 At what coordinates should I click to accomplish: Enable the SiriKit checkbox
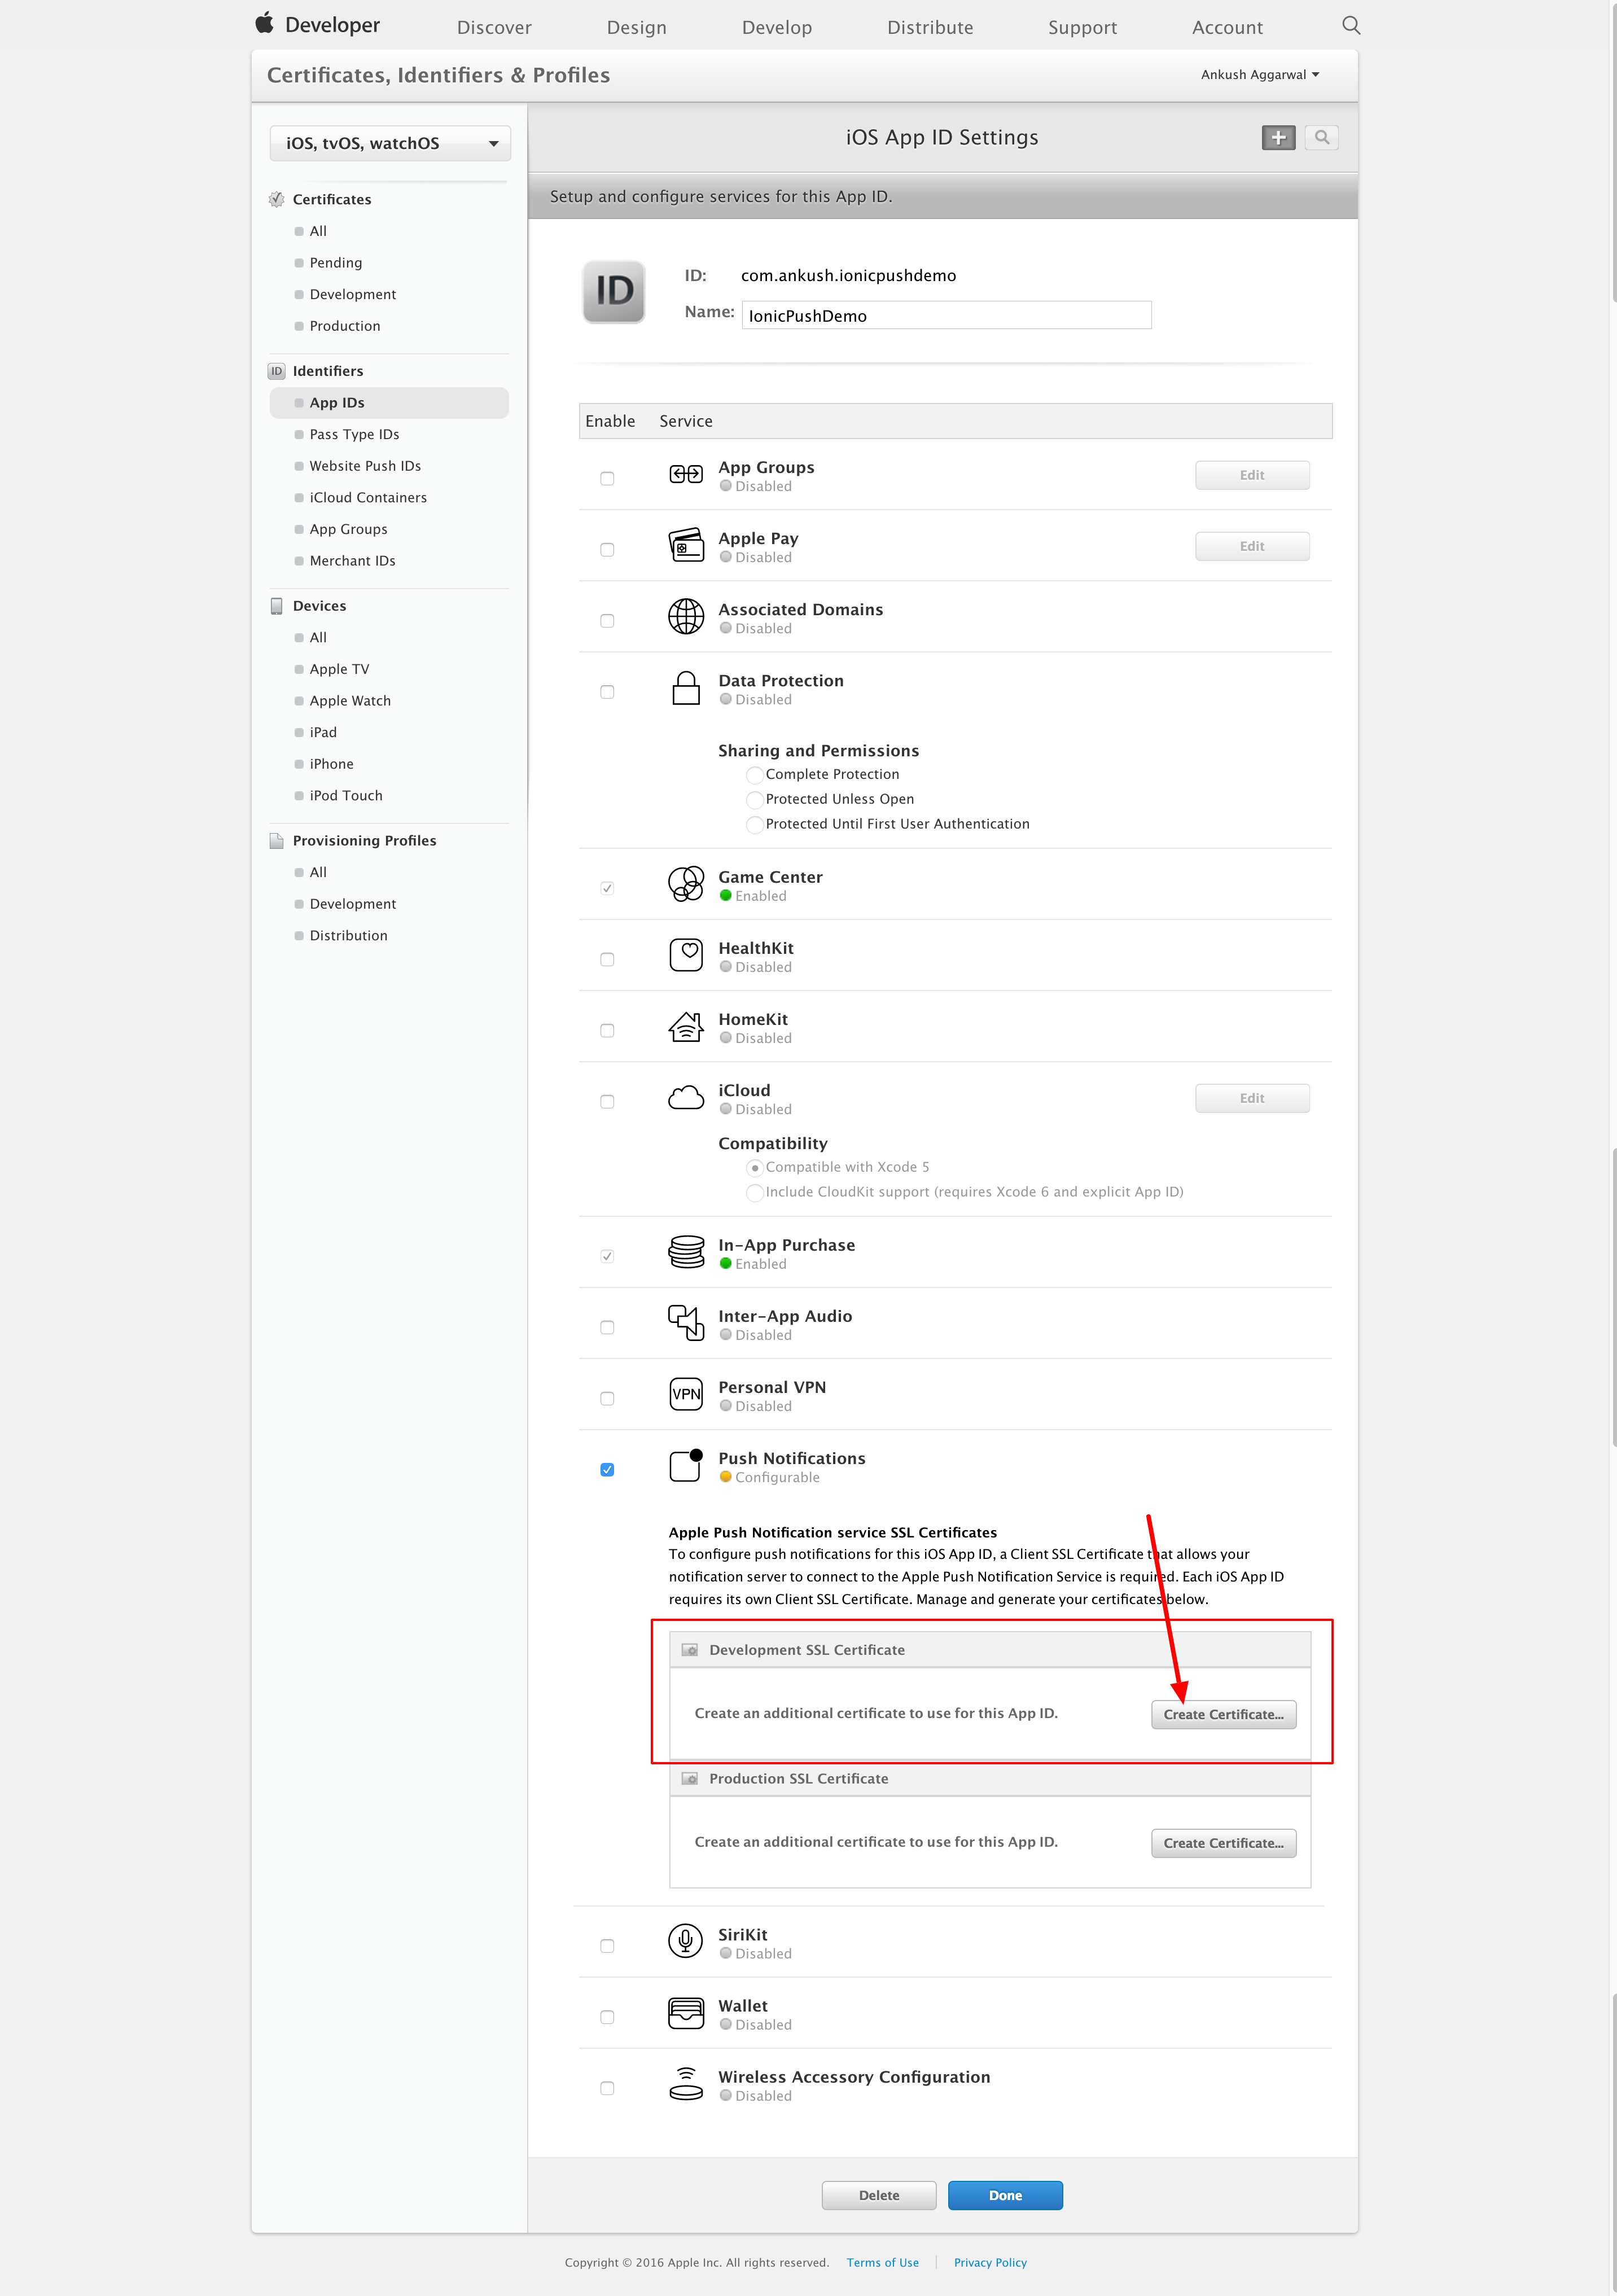[607, 1946]
